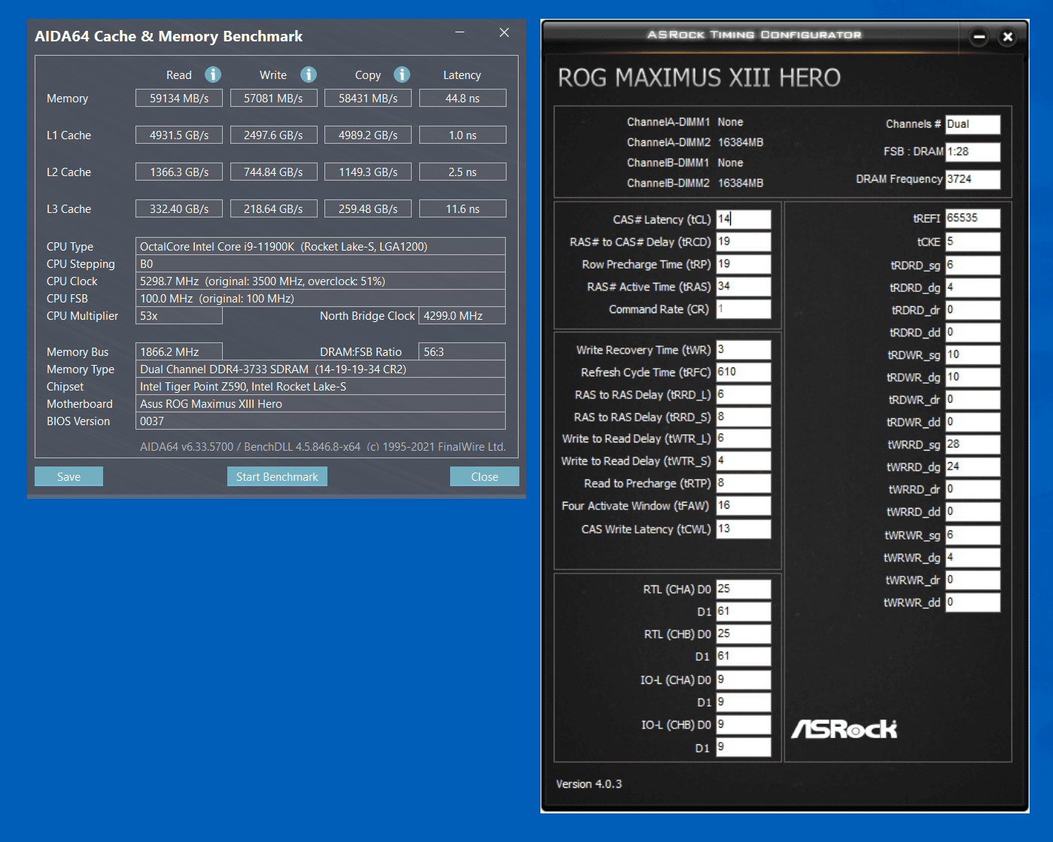Click the tWTR_S value field

point(743,461)
